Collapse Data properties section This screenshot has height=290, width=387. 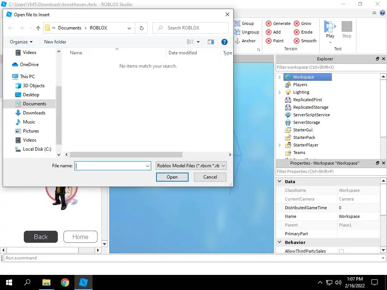[x=280, y=181]
